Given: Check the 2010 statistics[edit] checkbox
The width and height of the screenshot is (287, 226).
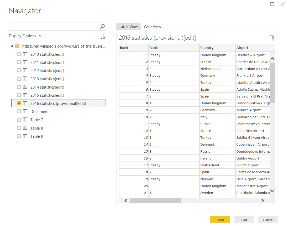Looking at the screenshot, I should [x=19, y=54].
